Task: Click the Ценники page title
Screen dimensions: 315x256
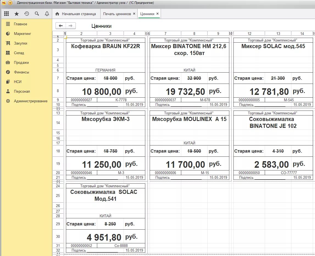Action: coord(101,26)
